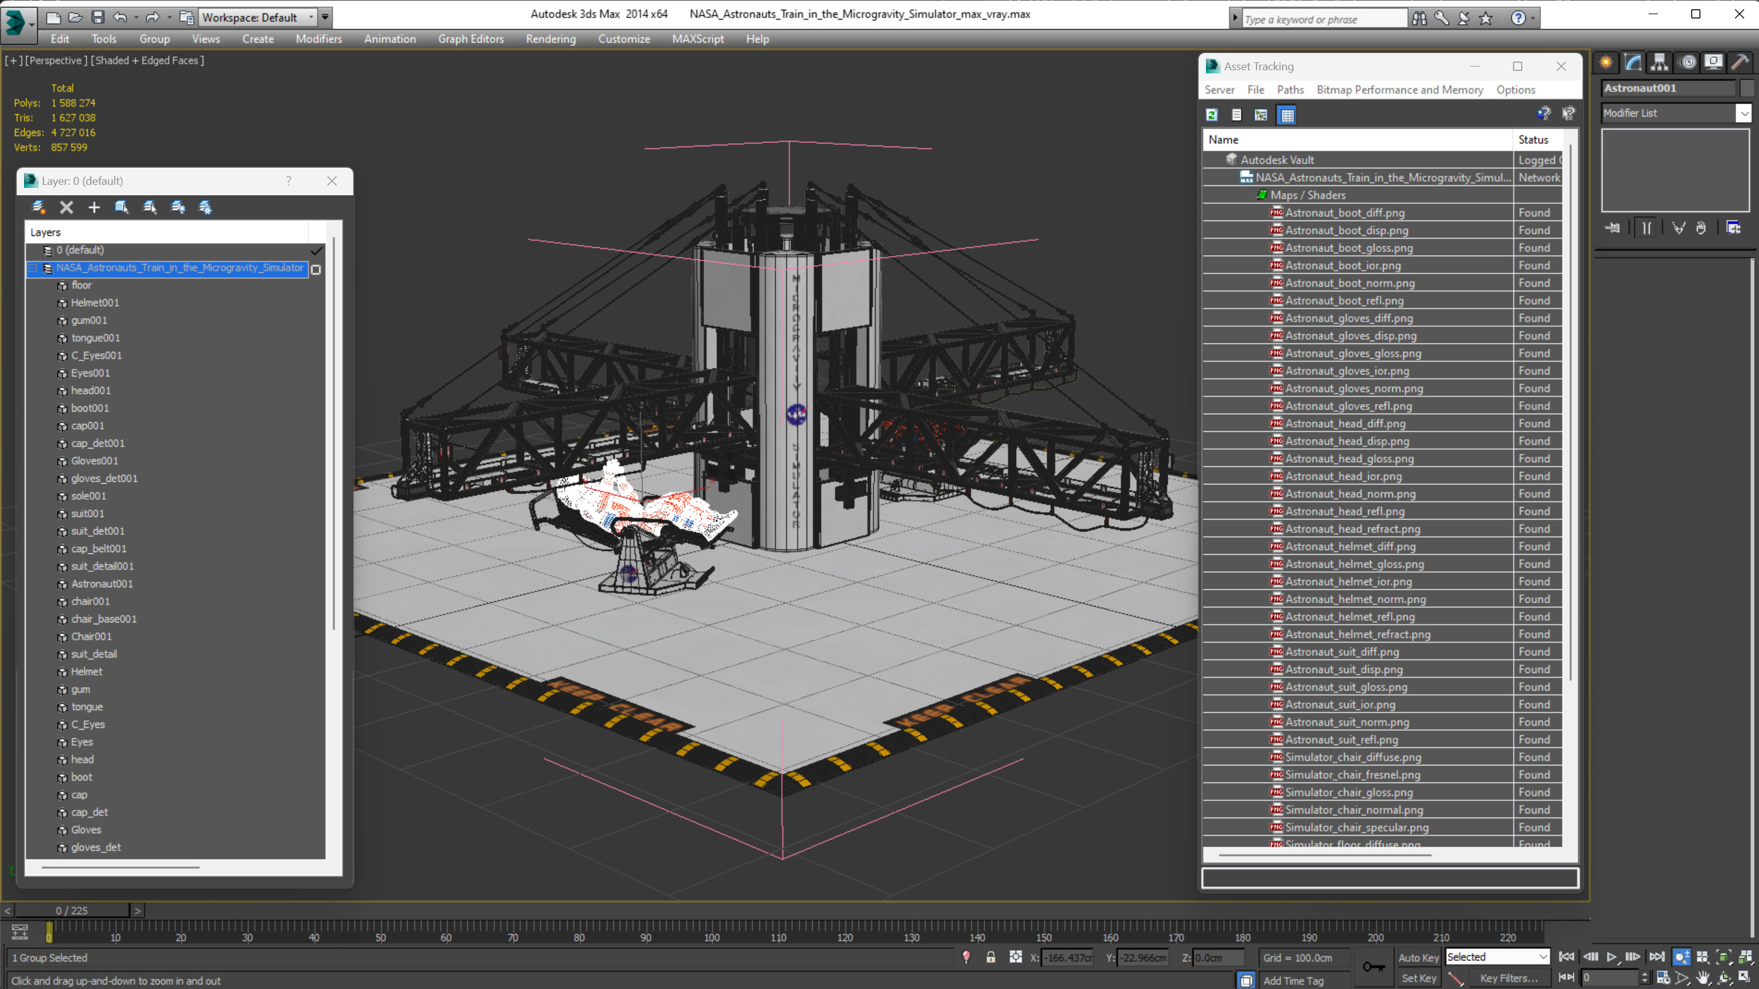The height and width of the screenshot is (989, 1759).
Task: Open the Motion command panel tab
Action: [1687, 63]
